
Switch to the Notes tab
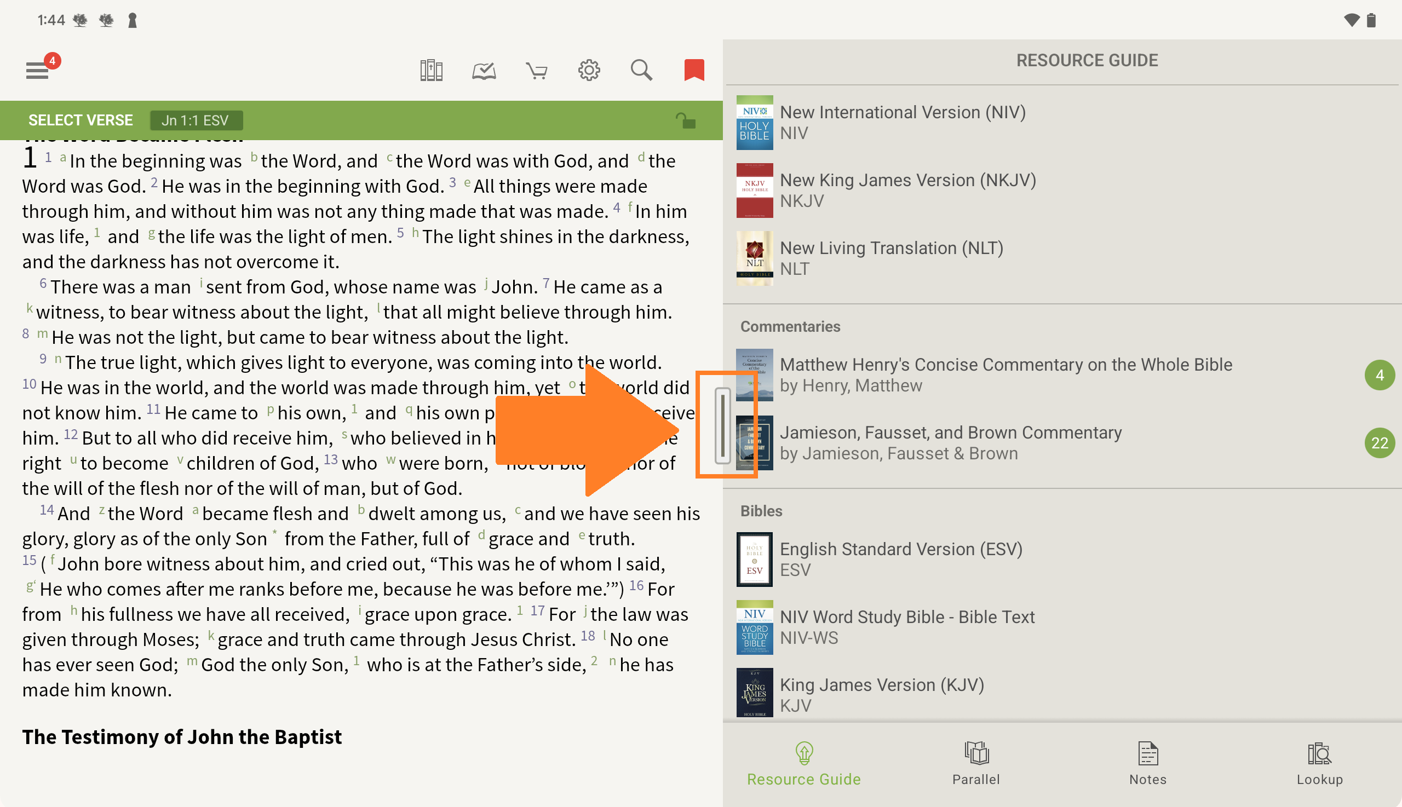tap(1147, 763)
